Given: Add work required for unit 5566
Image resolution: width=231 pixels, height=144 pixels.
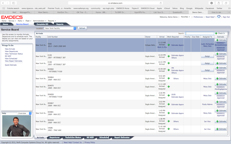Looking at the screenshot, I should click(169, 45).
